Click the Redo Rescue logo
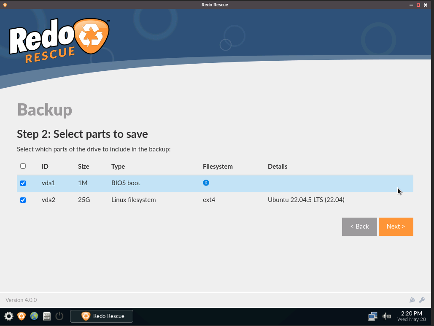434x326 pixels. [59, 40]
